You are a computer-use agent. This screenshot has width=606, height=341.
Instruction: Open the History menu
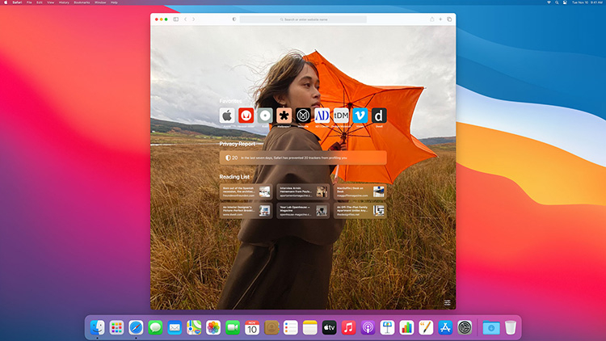(64, 2)
